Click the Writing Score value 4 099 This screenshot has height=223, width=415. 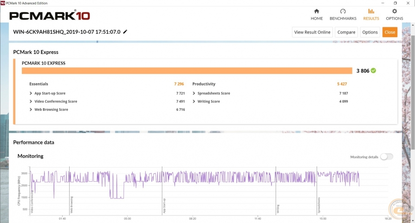344,101
